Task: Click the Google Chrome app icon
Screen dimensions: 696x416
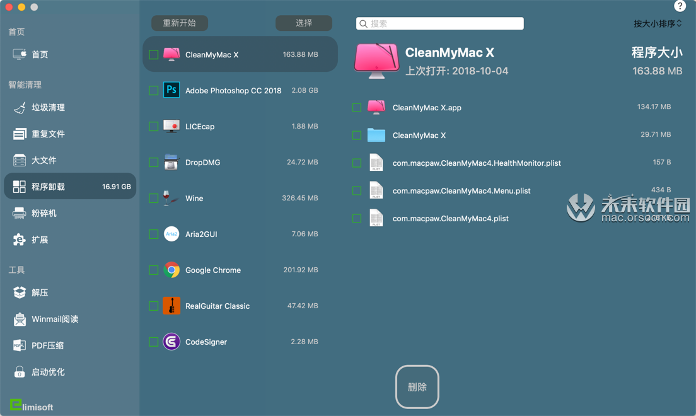Action: tap(171, 270)
